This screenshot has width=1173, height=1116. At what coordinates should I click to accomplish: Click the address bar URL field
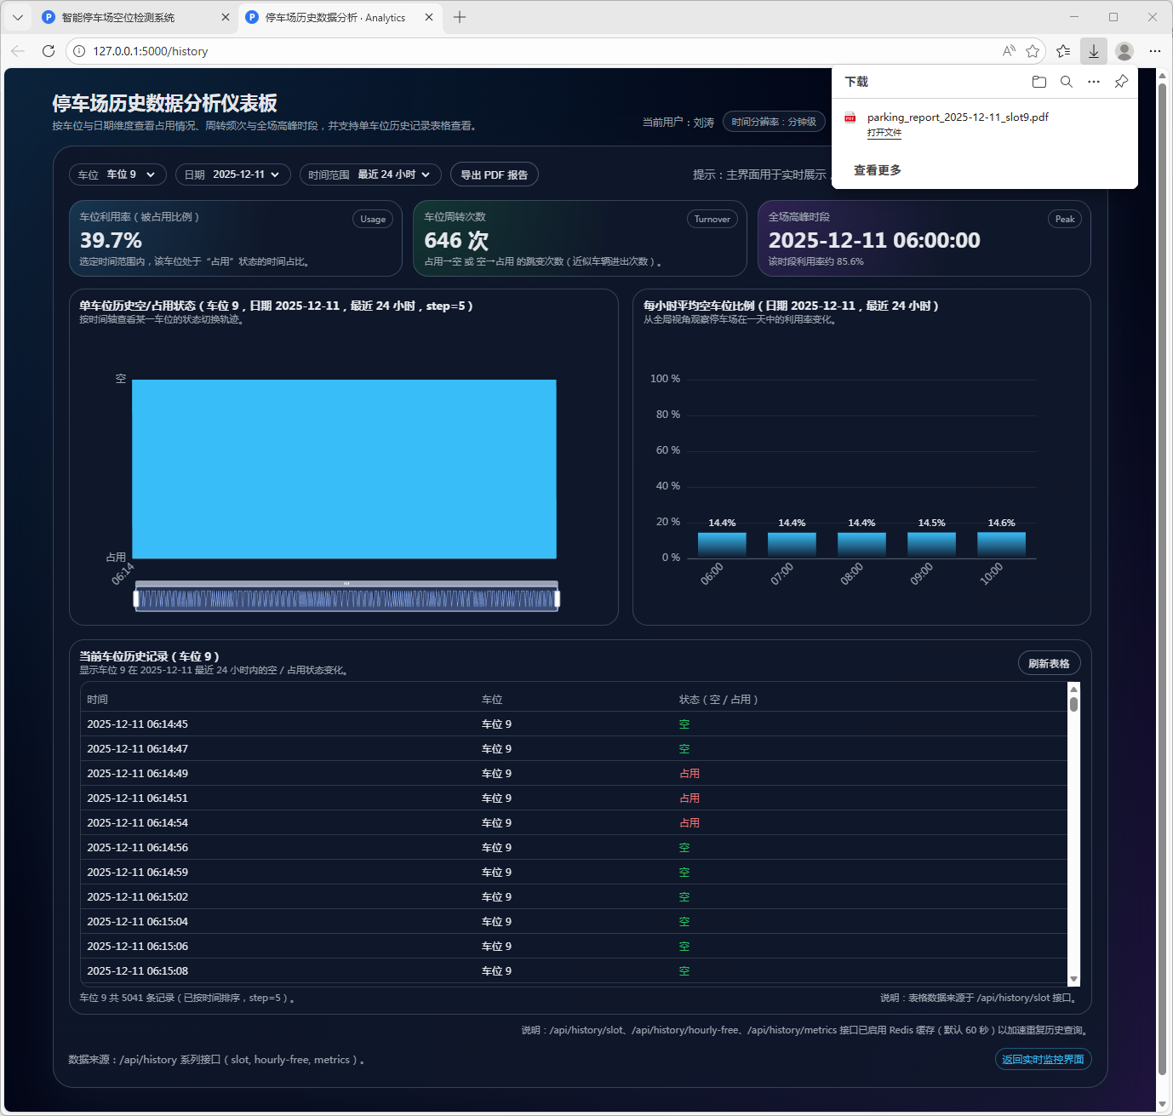click(x=545, y=51)
